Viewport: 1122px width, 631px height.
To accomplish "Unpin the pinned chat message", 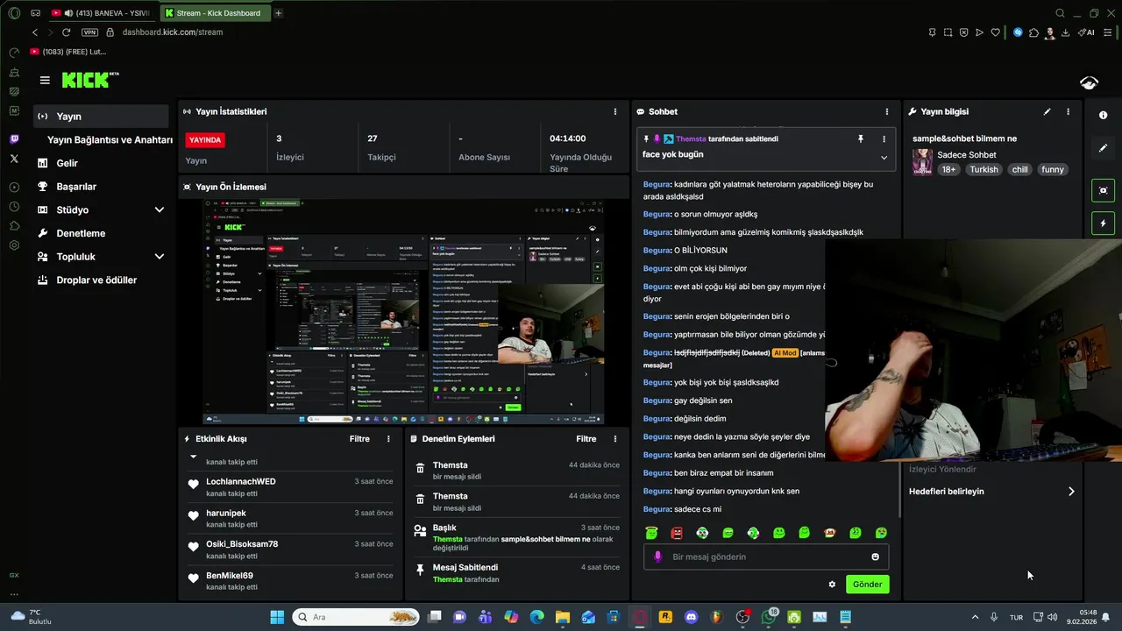I will 861,138.
